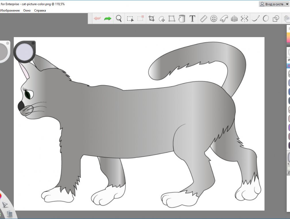Open the Окно menu
This screenshot has height=219, width=290.
click(27, 10)
